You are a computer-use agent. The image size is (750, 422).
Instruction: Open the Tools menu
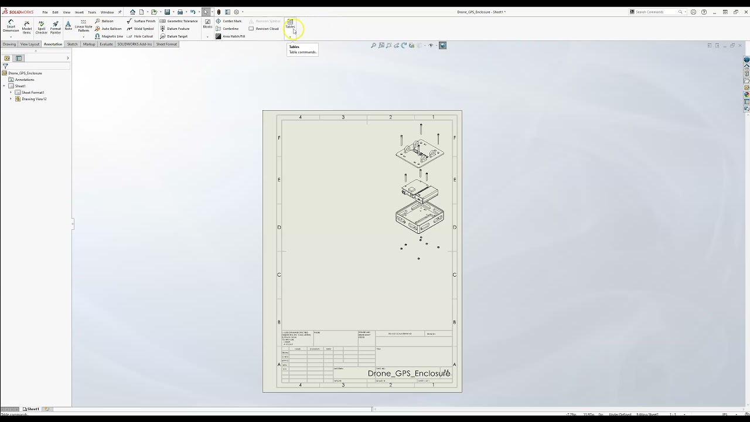click(92, 12)
